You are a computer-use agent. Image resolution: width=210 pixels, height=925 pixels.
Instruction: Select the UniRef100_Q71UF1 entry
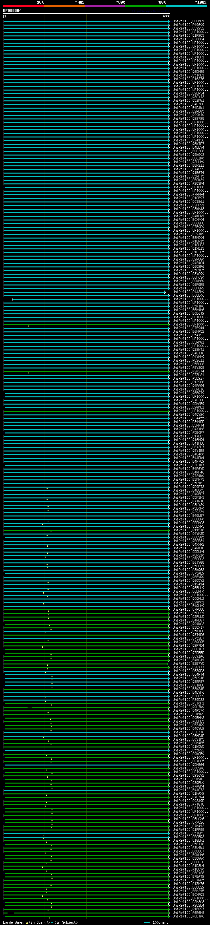click(188, 57)
